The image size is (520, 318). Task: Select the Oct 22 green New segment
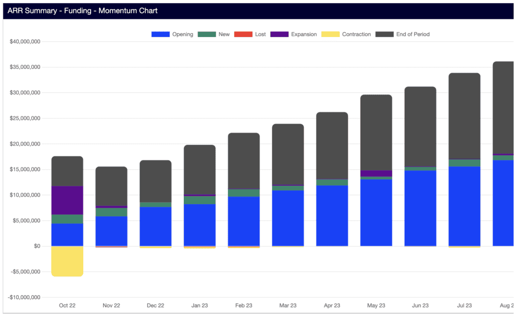tap(68, 219)
